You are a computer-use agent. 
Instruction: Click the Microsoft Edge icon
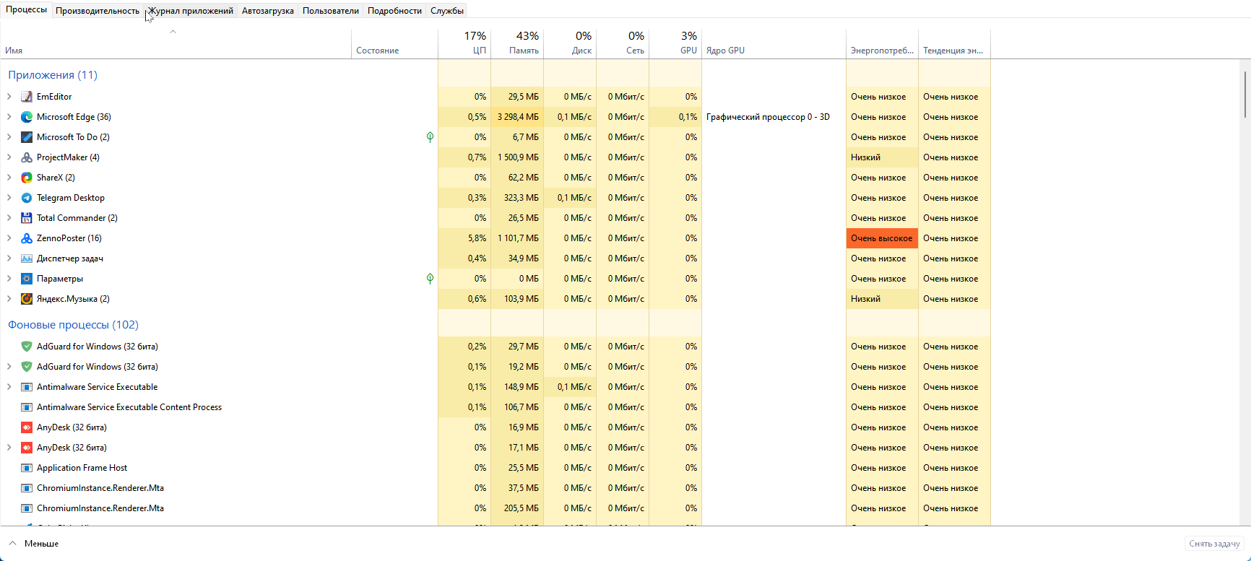click(27, 117)
